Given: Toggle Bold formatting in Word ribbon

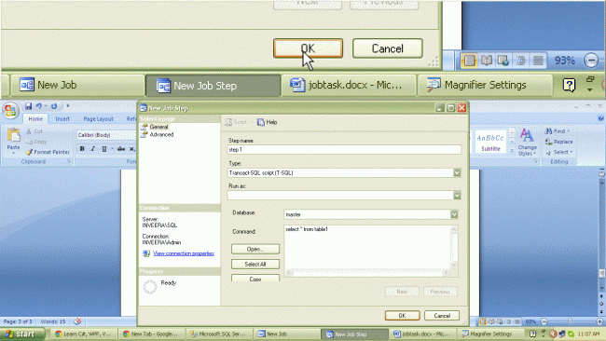Looking at the screenshot, I should 82,149.
